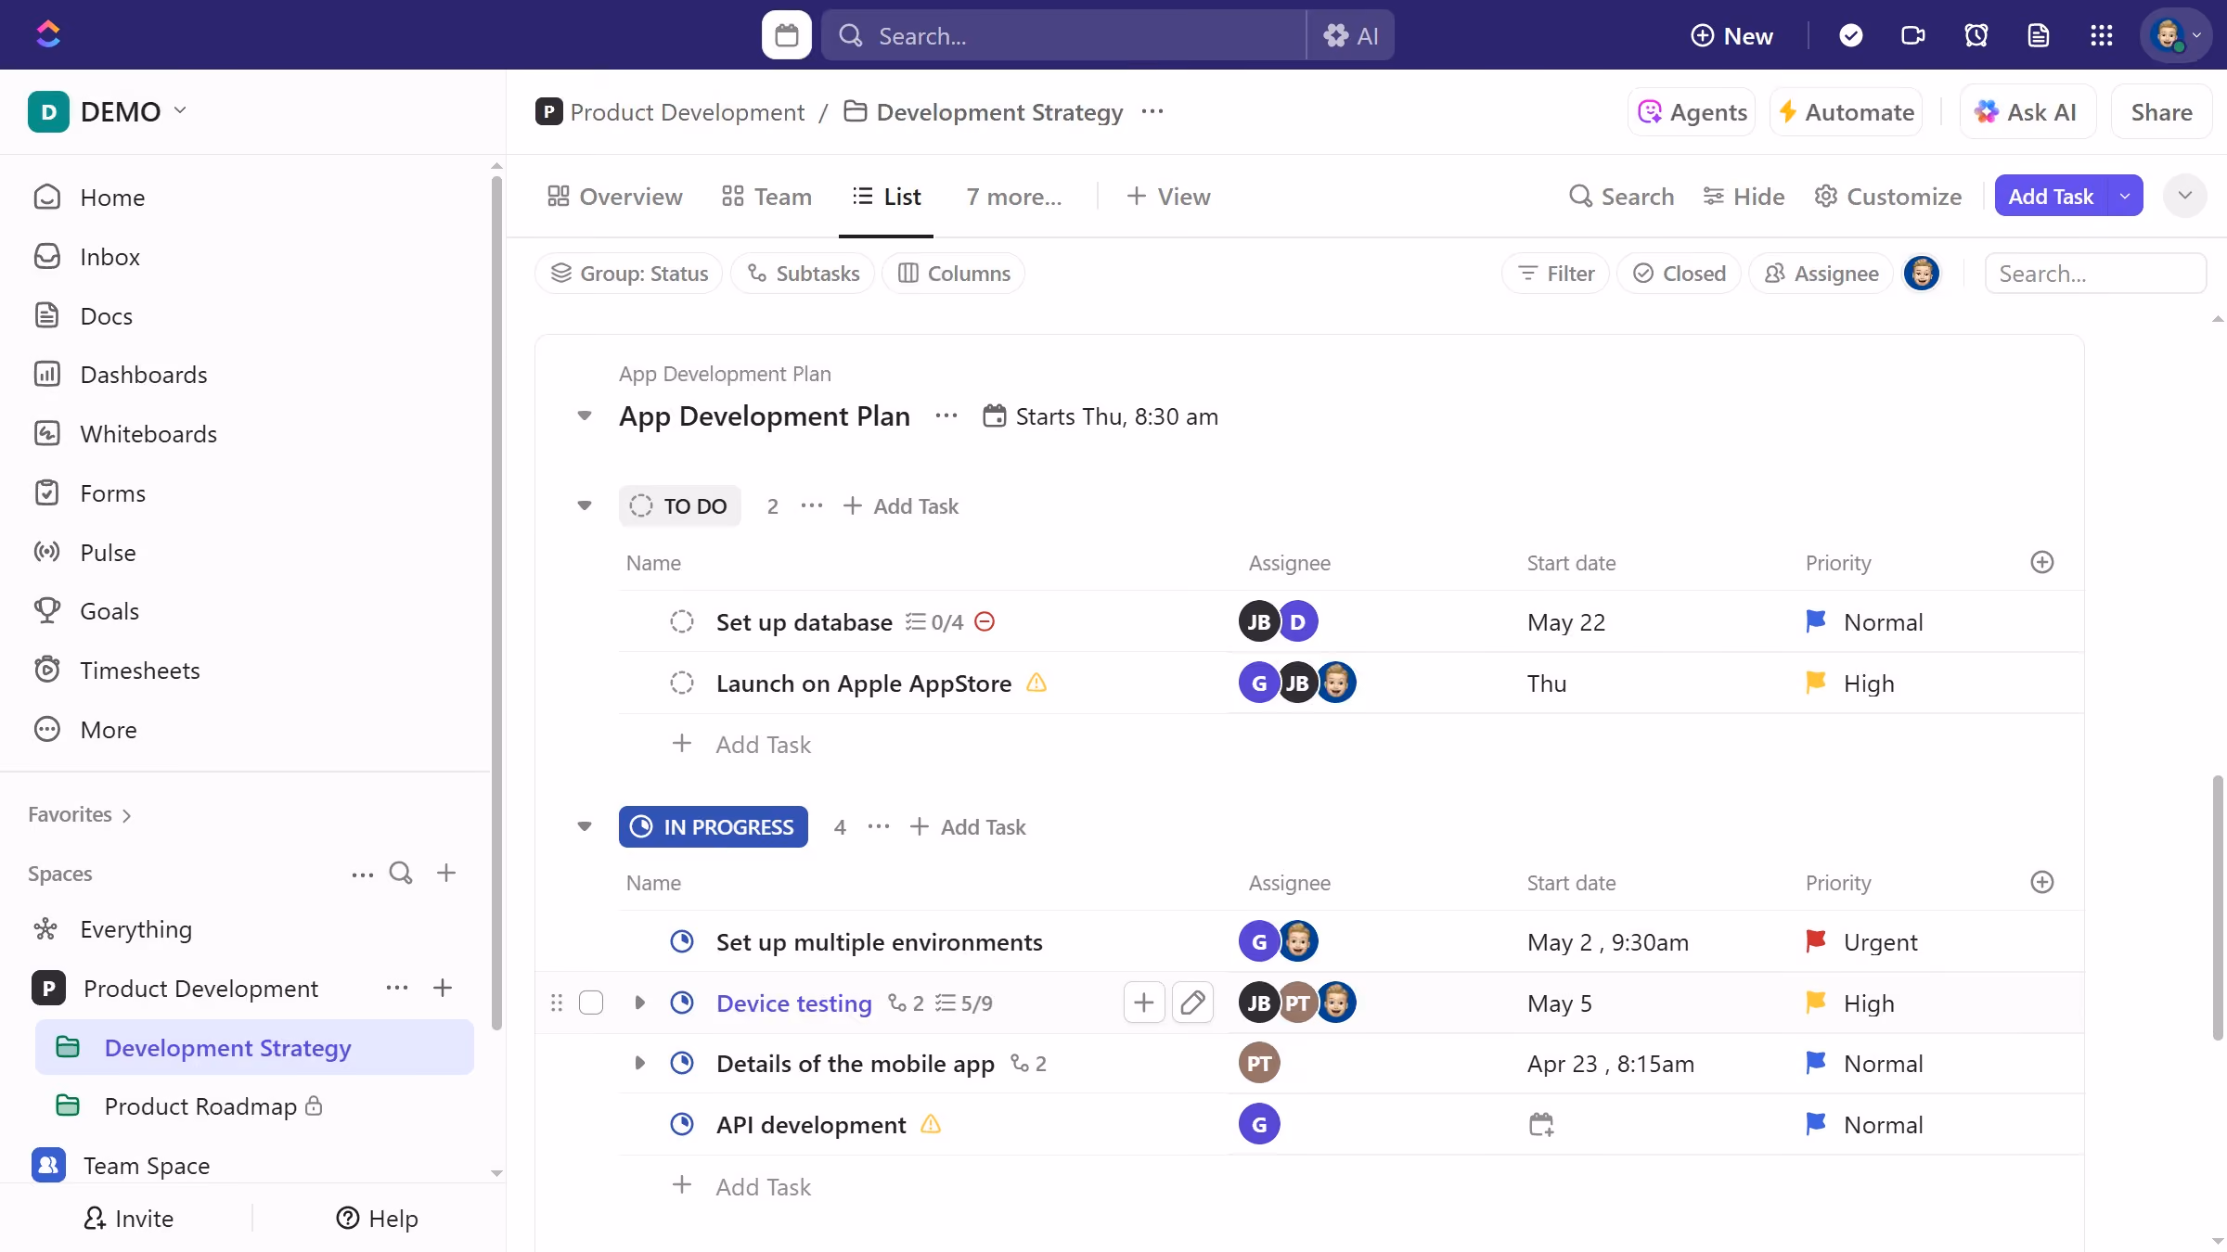Viewport: 2227px width, 1252px height.
Task: Click rename pencil icon on Device testing
Action: 1192,1003
